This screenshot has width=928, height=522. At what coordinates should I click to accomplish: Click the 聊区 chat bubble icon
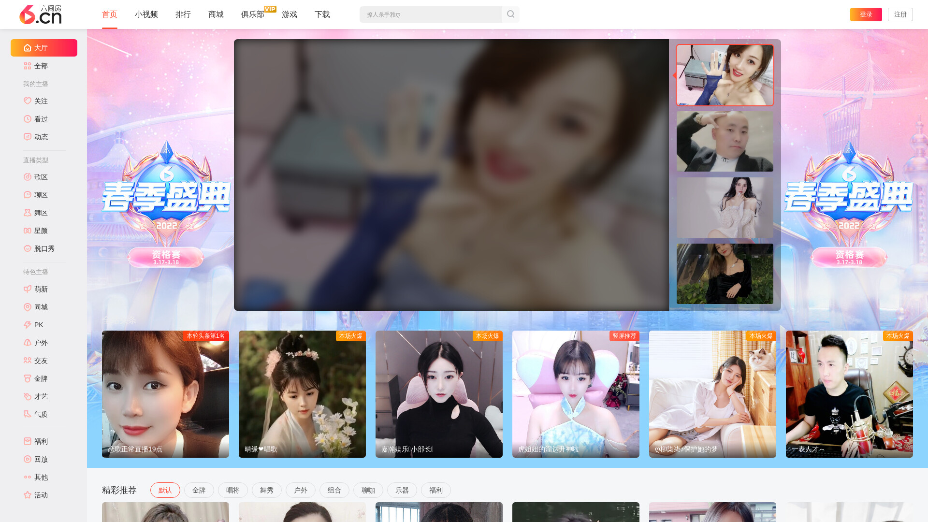coord(28,195)
